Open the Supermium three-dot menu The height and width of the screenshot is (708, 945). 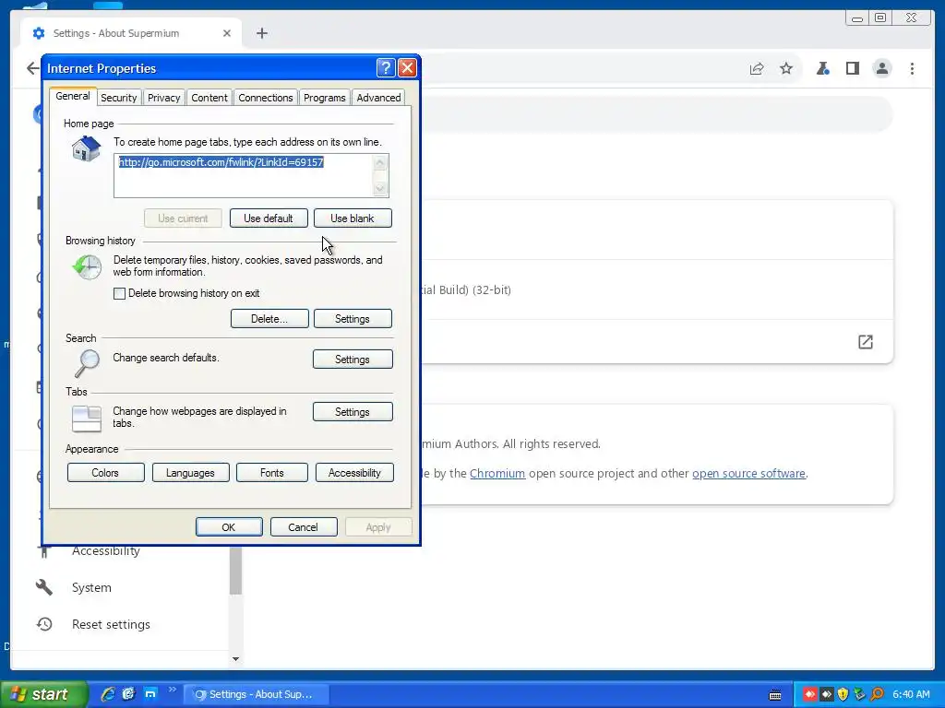pyautogui.click(x=912, y=68)
